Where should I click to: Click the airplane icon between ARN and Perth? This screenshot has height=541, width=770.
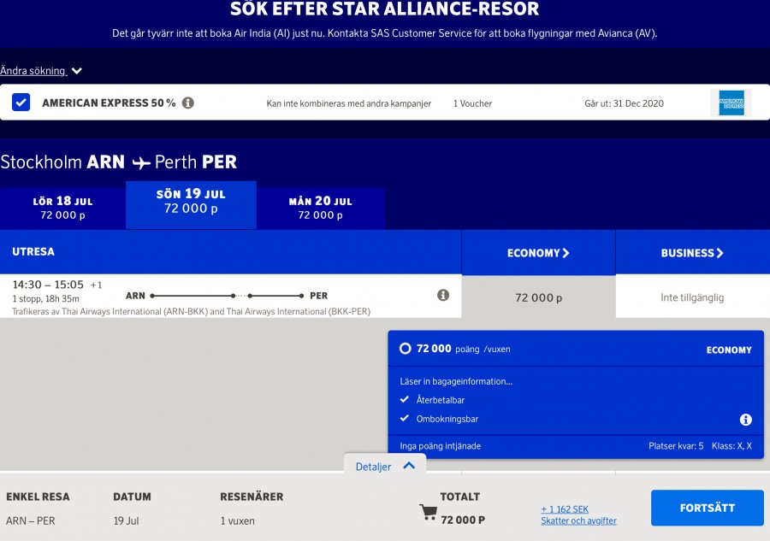pos(141,162)
